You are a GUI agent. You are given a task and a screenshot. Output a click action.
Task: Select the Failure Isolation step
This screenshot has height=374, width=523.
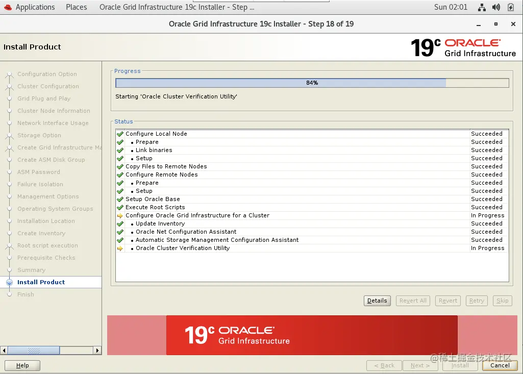(x=40, y=184)
